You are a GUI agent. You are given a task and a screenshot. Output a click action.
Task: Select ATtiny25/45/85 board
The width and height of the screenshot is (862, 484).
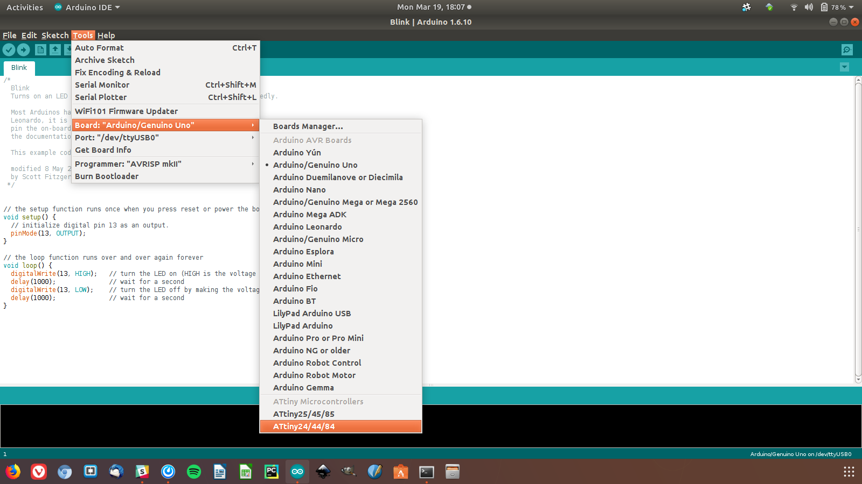(x=340, y=414)
